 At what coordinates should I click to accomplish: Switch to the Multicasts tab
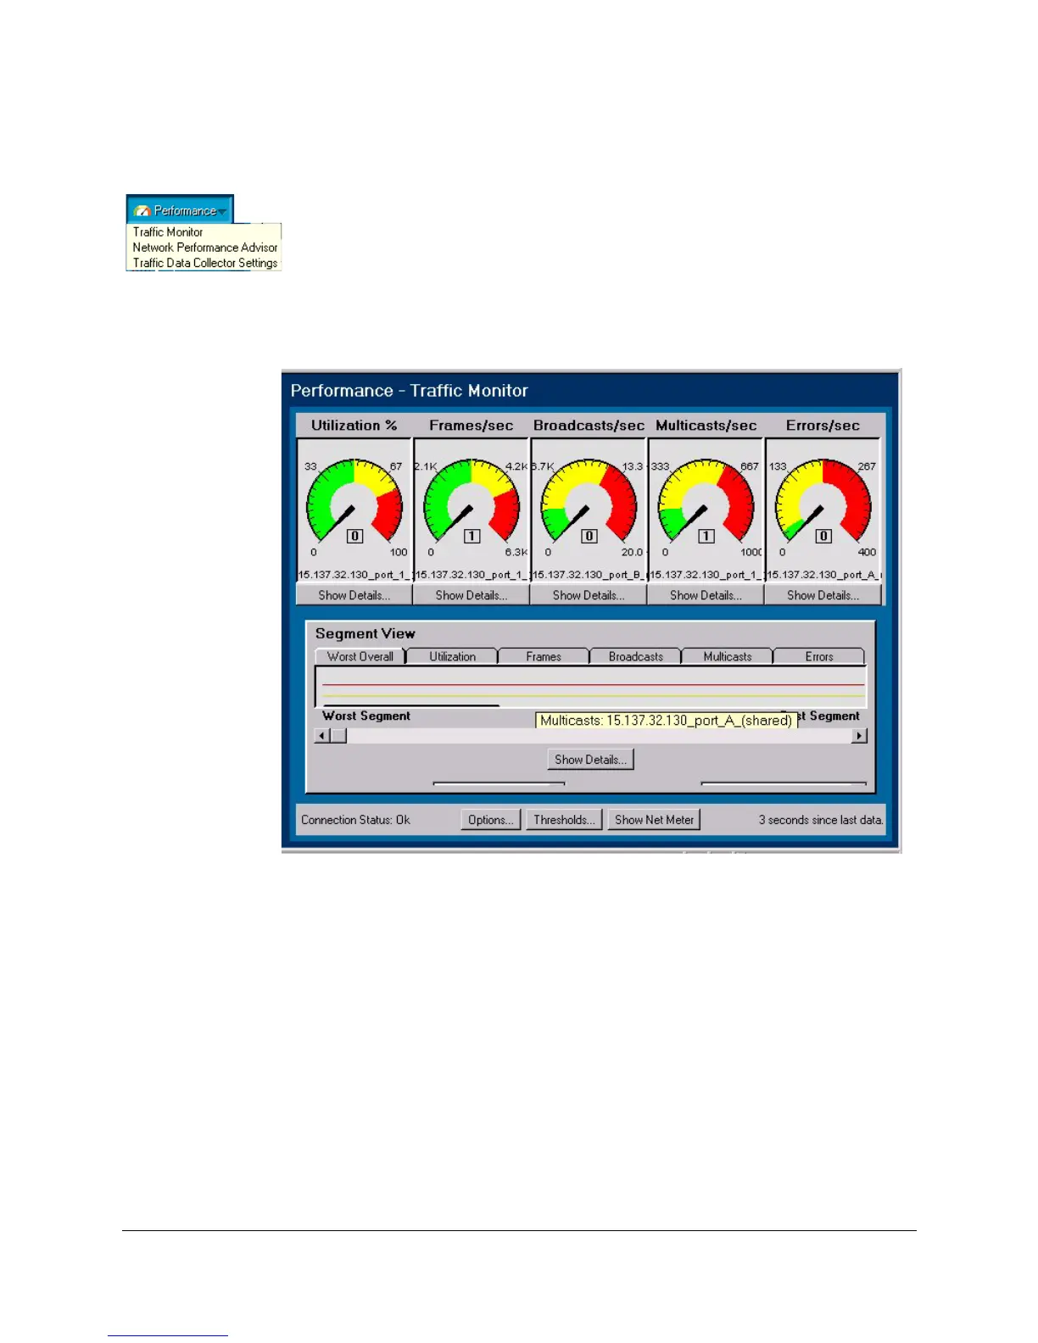click(x=728, y=656)
